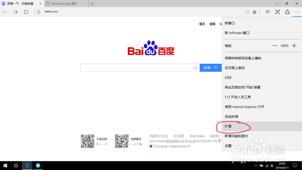Click the 100% zoom value
This screenshot has height=170, width=302.
click(284, 46)
